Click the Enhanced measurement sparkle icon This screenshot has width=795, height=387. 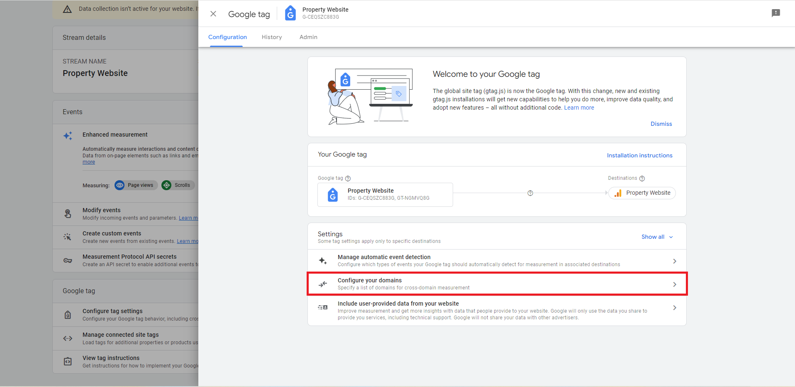68,136
